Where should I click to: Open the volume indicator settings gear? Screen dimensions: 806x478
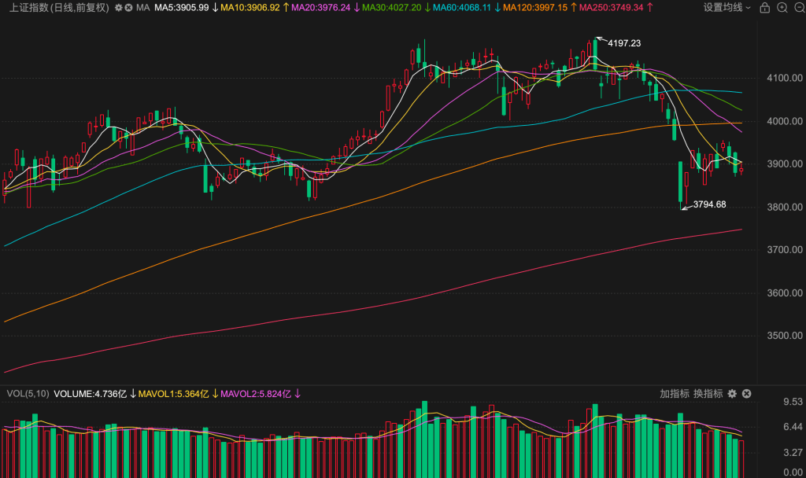(732, 393)
